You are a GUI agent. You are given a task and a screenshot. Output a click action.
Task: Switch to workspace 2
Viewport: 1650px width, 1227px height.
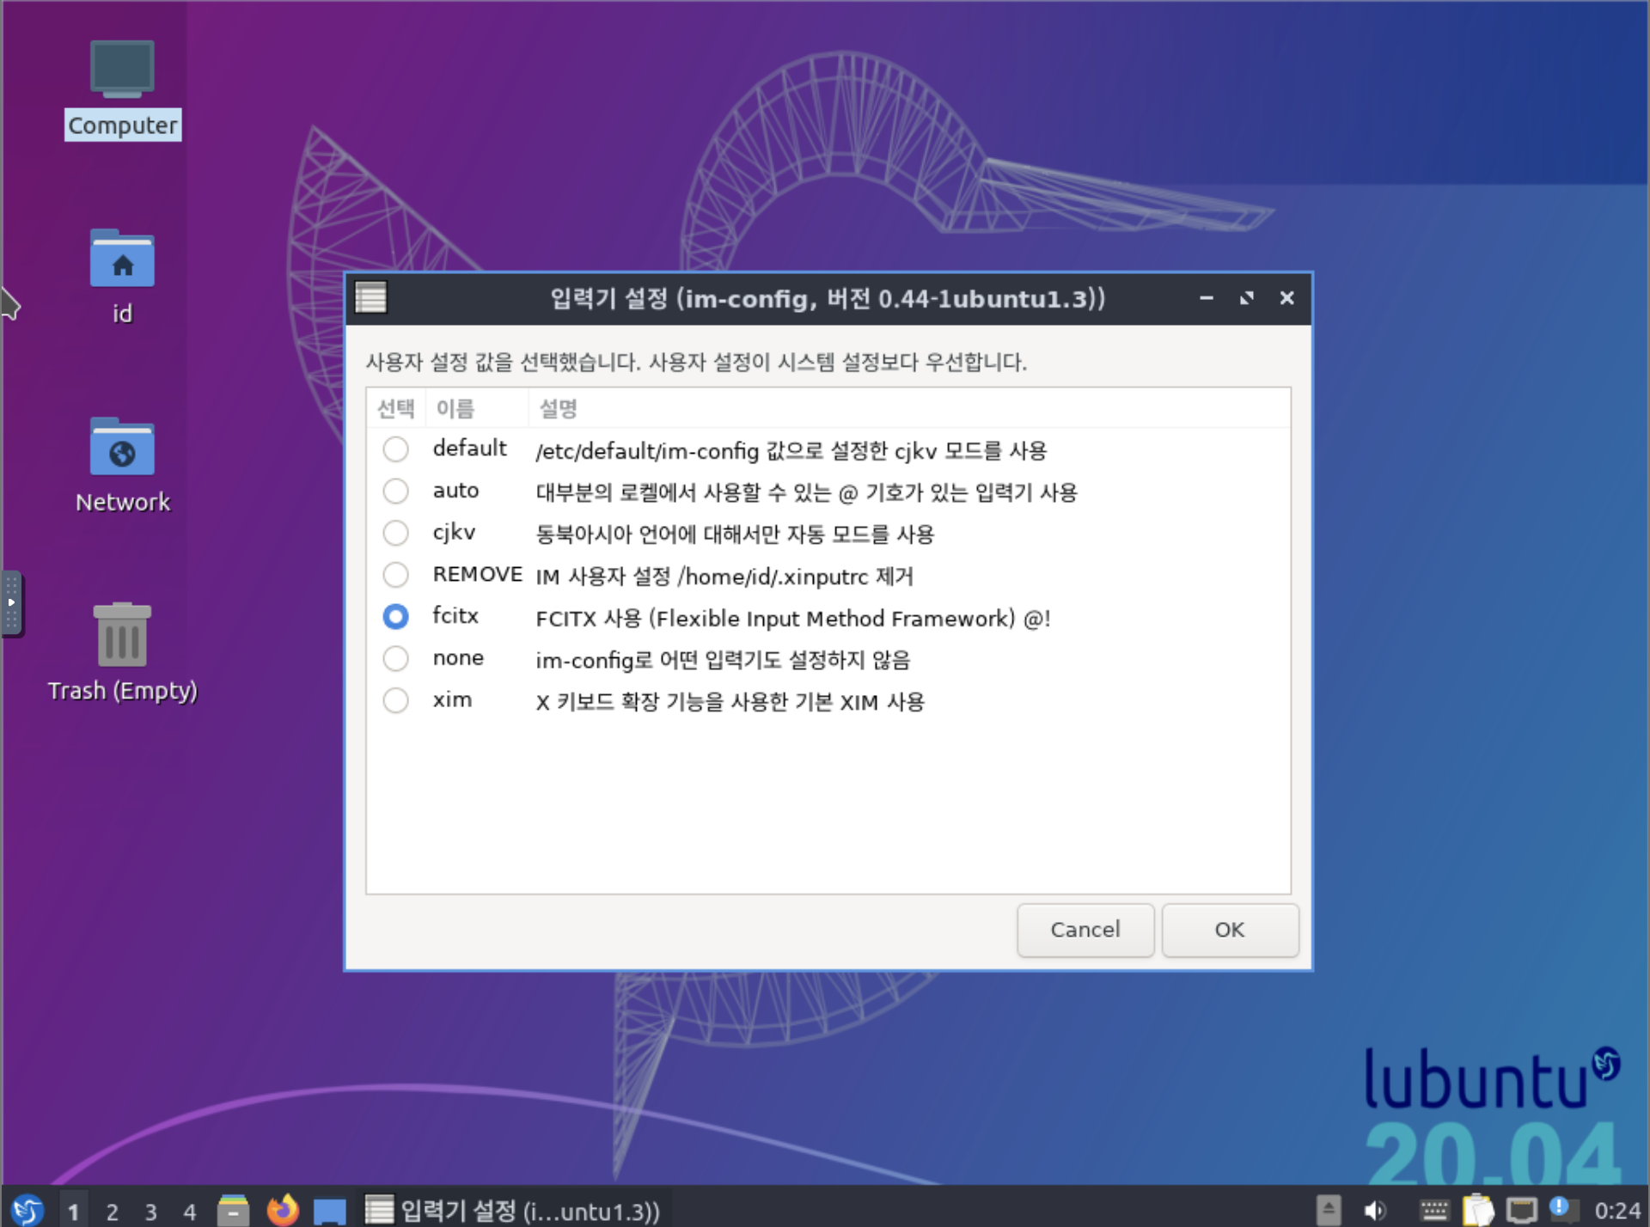tap(112, 1211)
